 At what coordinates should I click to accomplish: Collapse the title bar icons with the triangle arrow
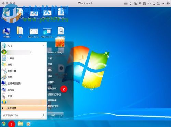click(x=163, y=4)
